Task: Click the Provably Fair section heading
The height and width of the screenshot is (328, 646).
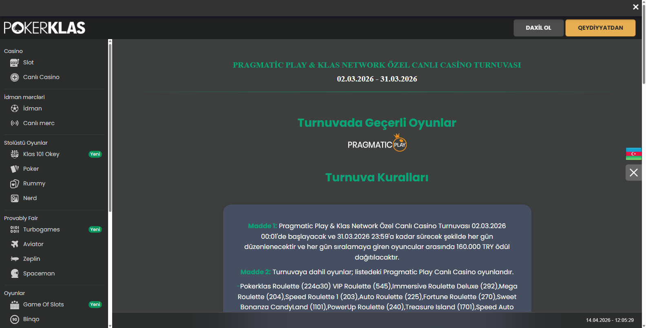Action: [x=21, y=218]
